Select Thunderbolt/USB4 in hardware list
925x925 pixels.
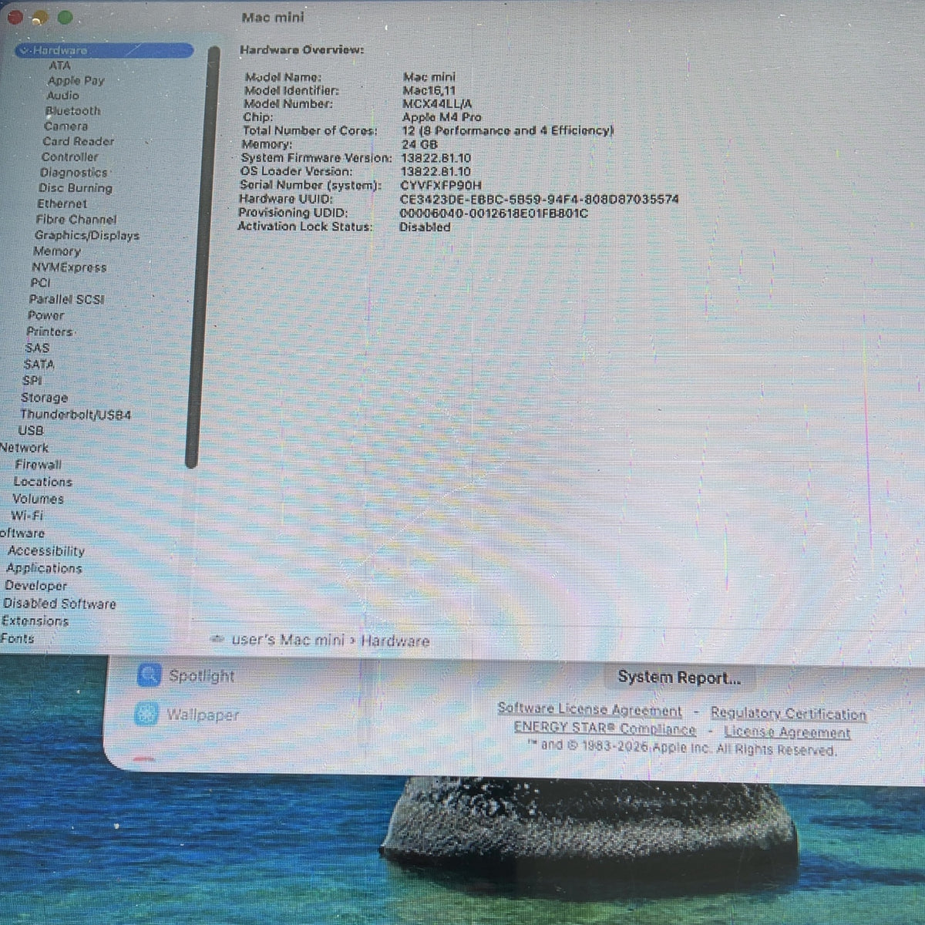(x=76, y=415)
